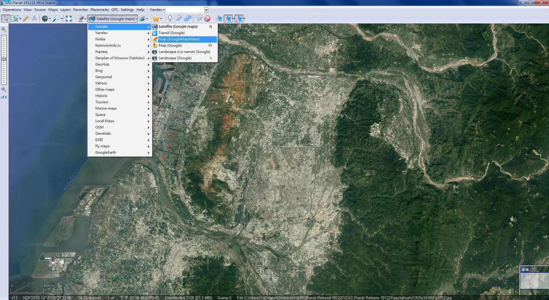Expand the Historic maps submenu
Image resolution: width=549 pixels, height=300 pixels.
pos(120,96)
